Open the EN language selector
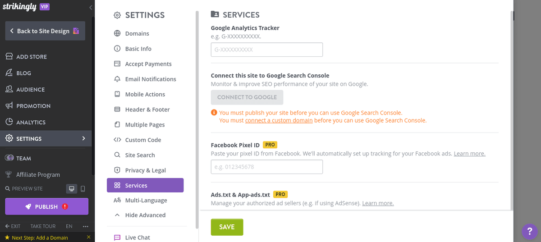This screenshot has width=541, height=242. (x=69, y=226)
